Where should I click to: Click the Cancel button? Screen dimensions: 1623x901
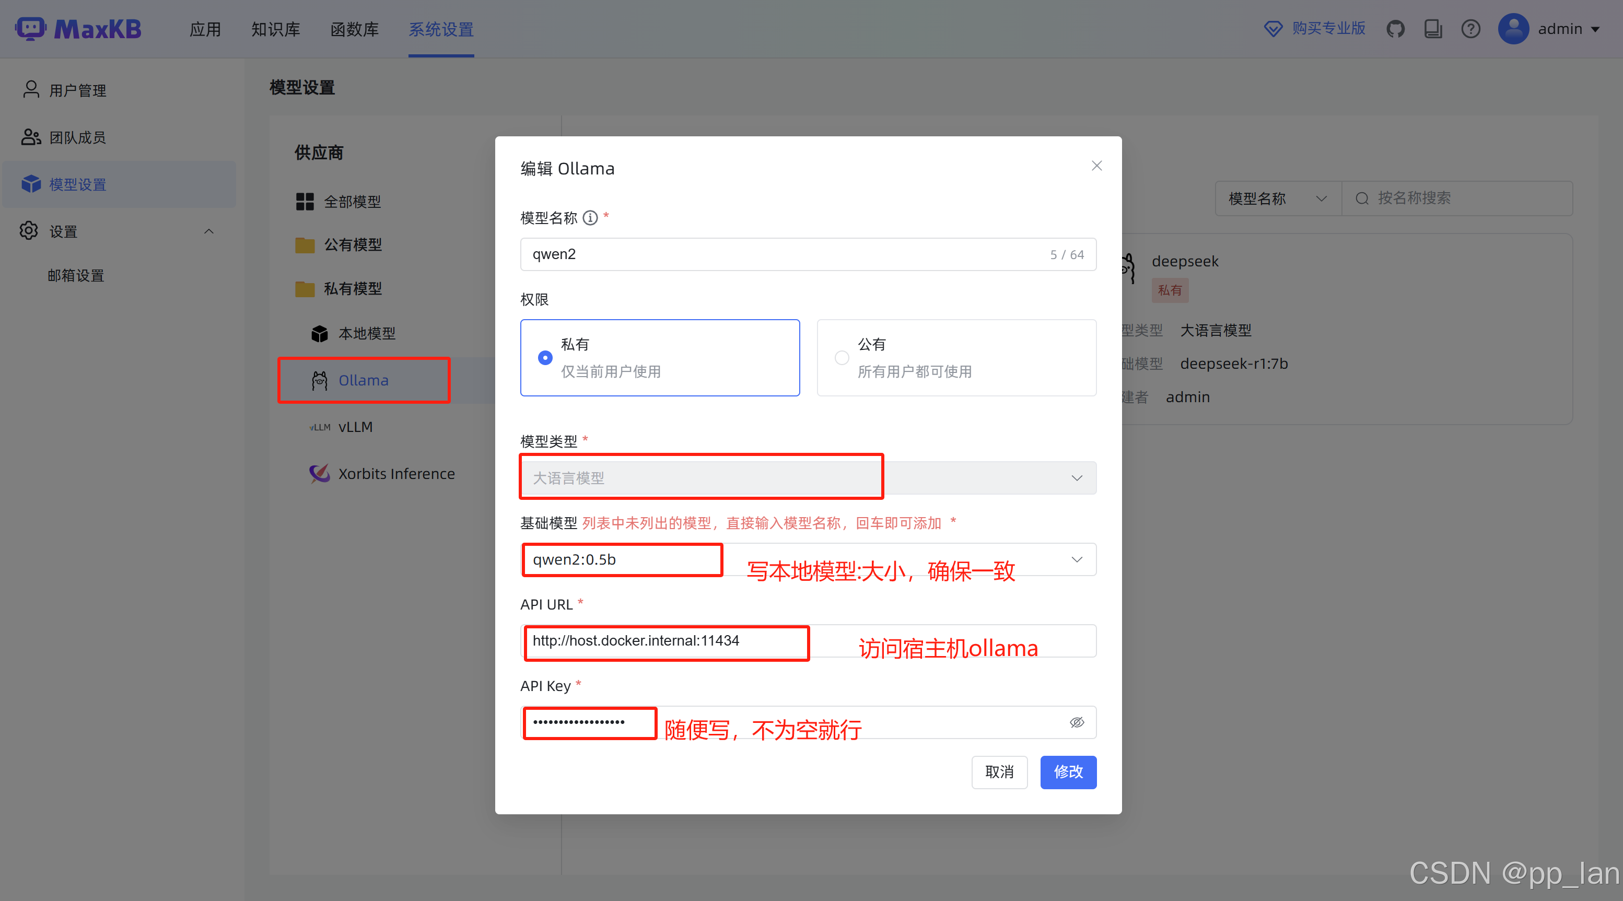[999, 772]
